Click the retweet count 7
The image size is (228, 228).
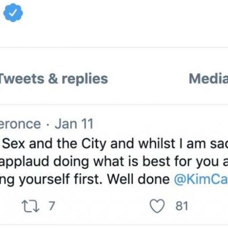[x=51, y=206]
